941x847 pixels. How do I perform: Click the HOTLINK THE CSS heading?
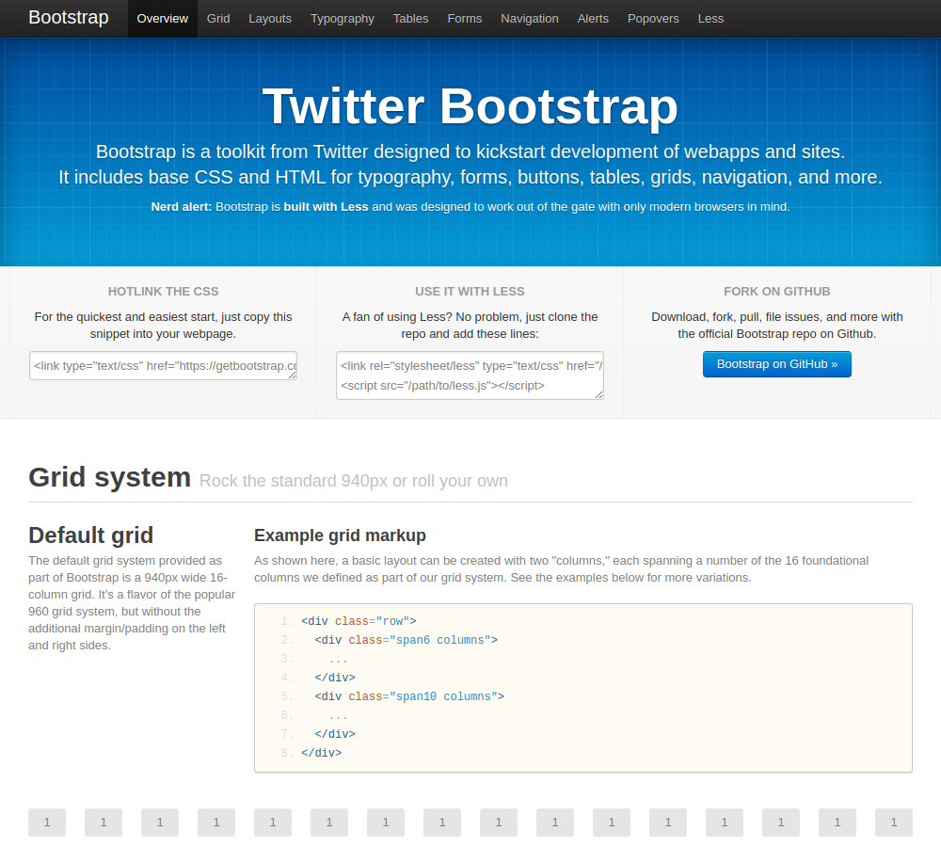pos(163,291)
